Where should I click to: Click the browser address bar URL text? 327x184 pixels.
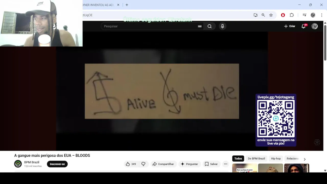click(x=88, y=15)
